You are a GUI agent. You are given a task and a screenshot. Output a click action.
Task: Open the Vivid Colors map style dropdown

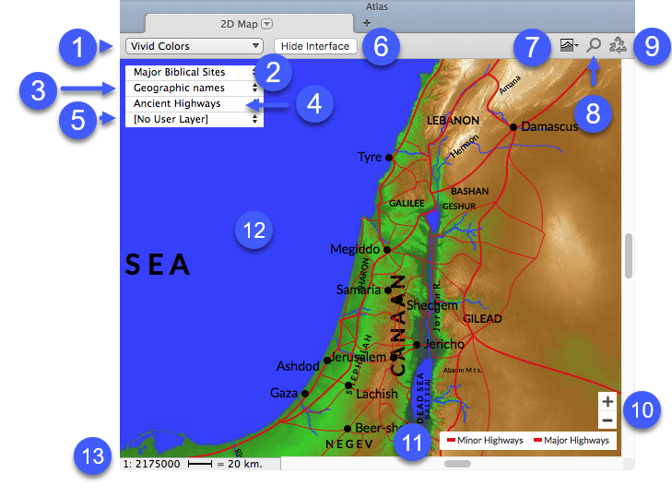(x=192, y=46)
